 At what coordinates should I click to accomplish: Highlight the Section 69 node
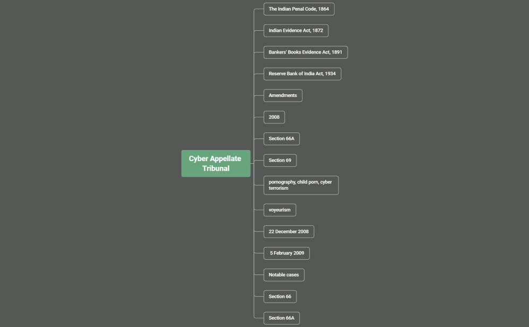[280, 160]
